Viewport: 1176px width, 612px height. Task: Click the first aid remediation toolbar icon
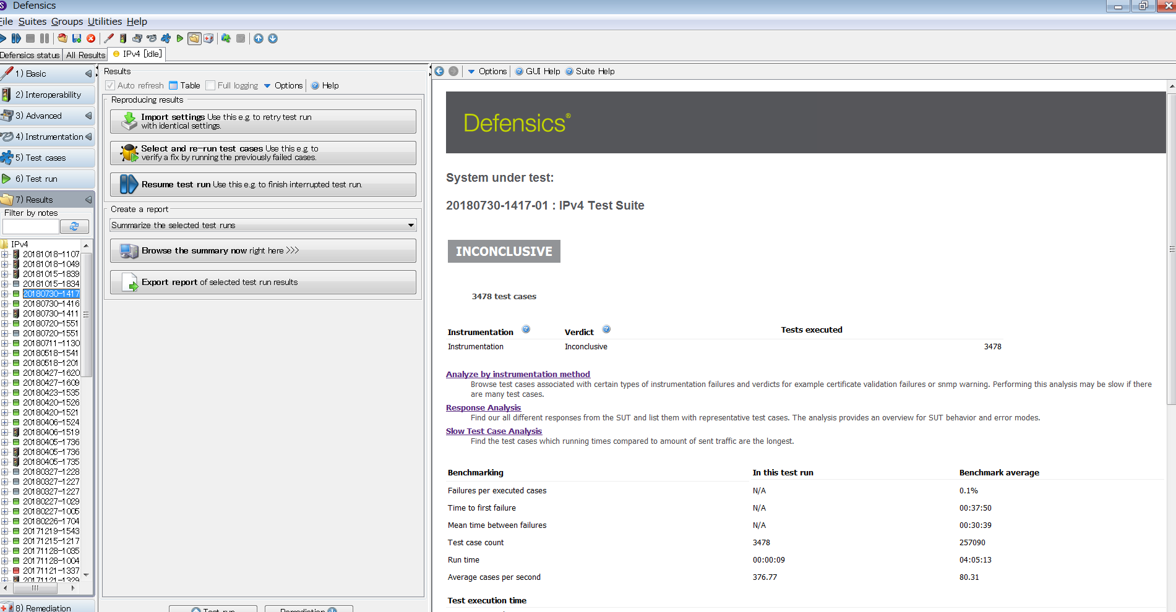(x=208, y=38)
